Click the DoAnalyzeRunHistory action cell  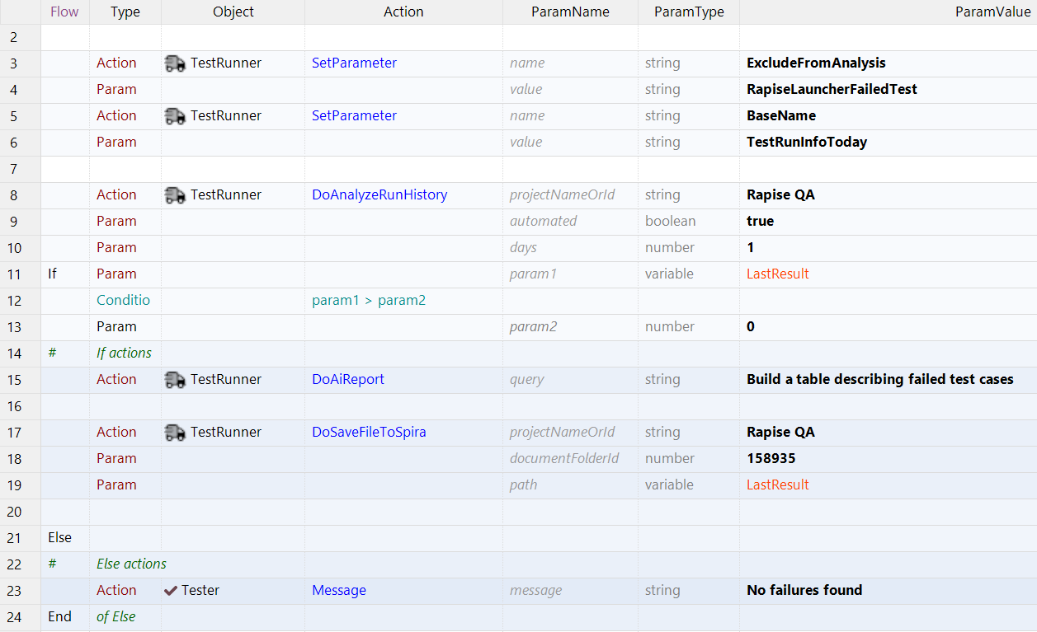[379, 195]
